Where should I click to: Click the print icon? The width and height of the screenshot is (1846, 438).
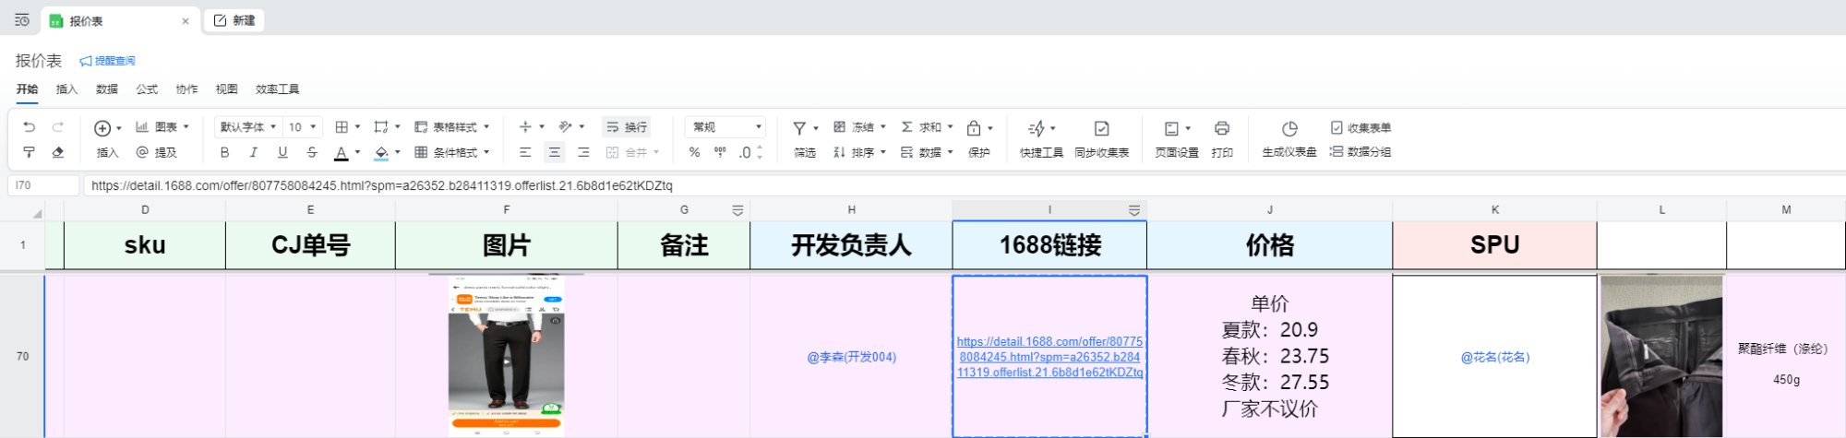coord(1221,128)
